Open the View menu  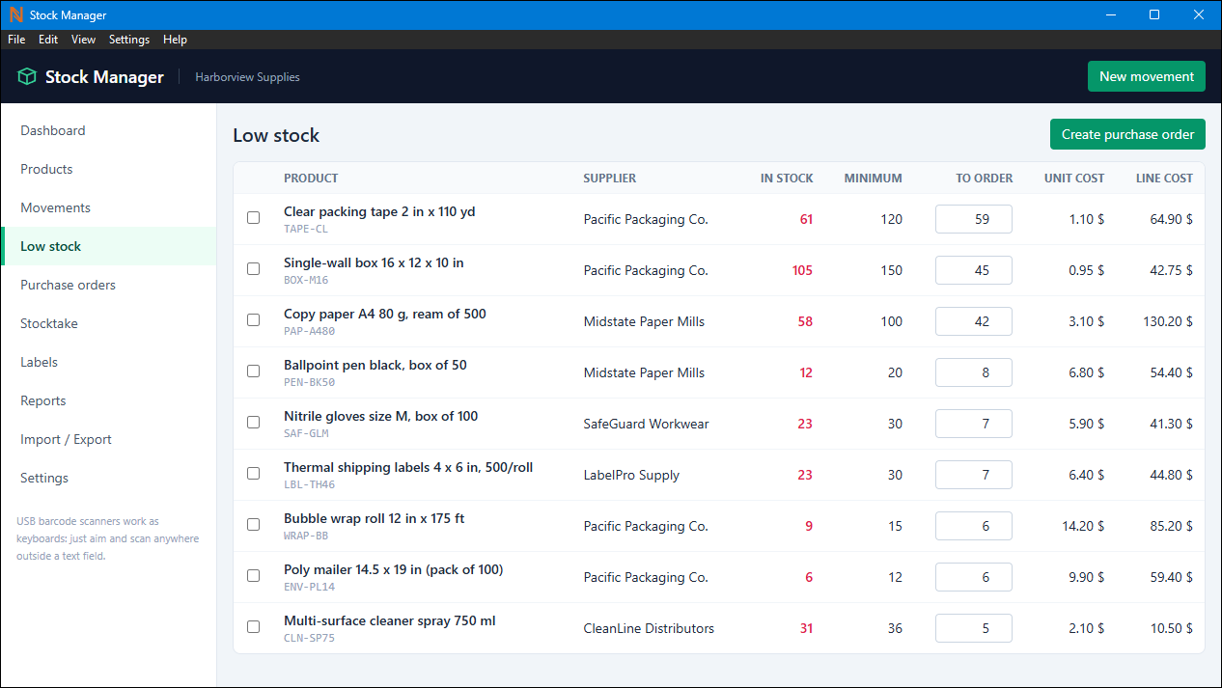click(x=84, y=40)
